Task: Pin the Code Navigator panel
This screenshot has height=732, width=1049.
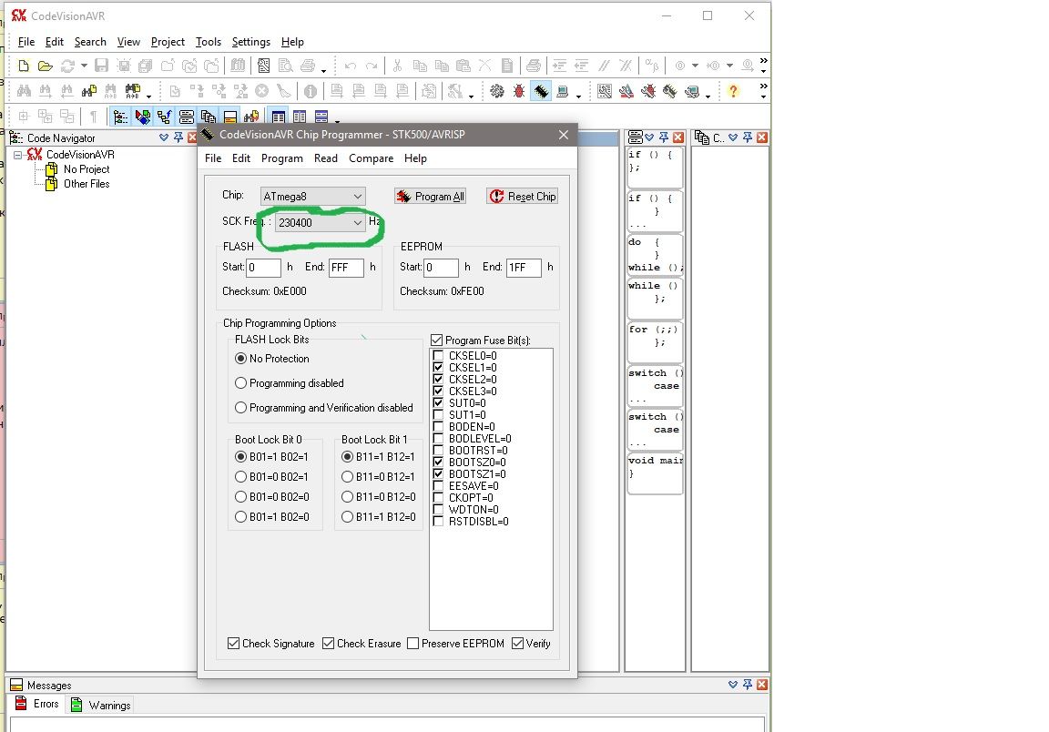Action: click(178, 137)
